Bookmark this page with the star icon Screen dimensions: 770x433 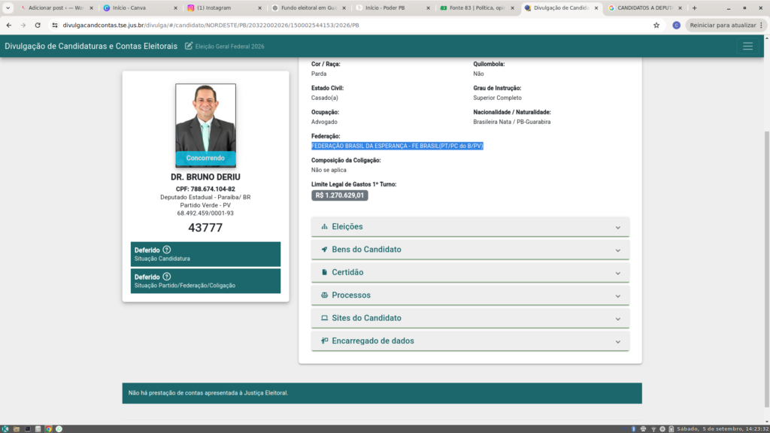[656, 25]
